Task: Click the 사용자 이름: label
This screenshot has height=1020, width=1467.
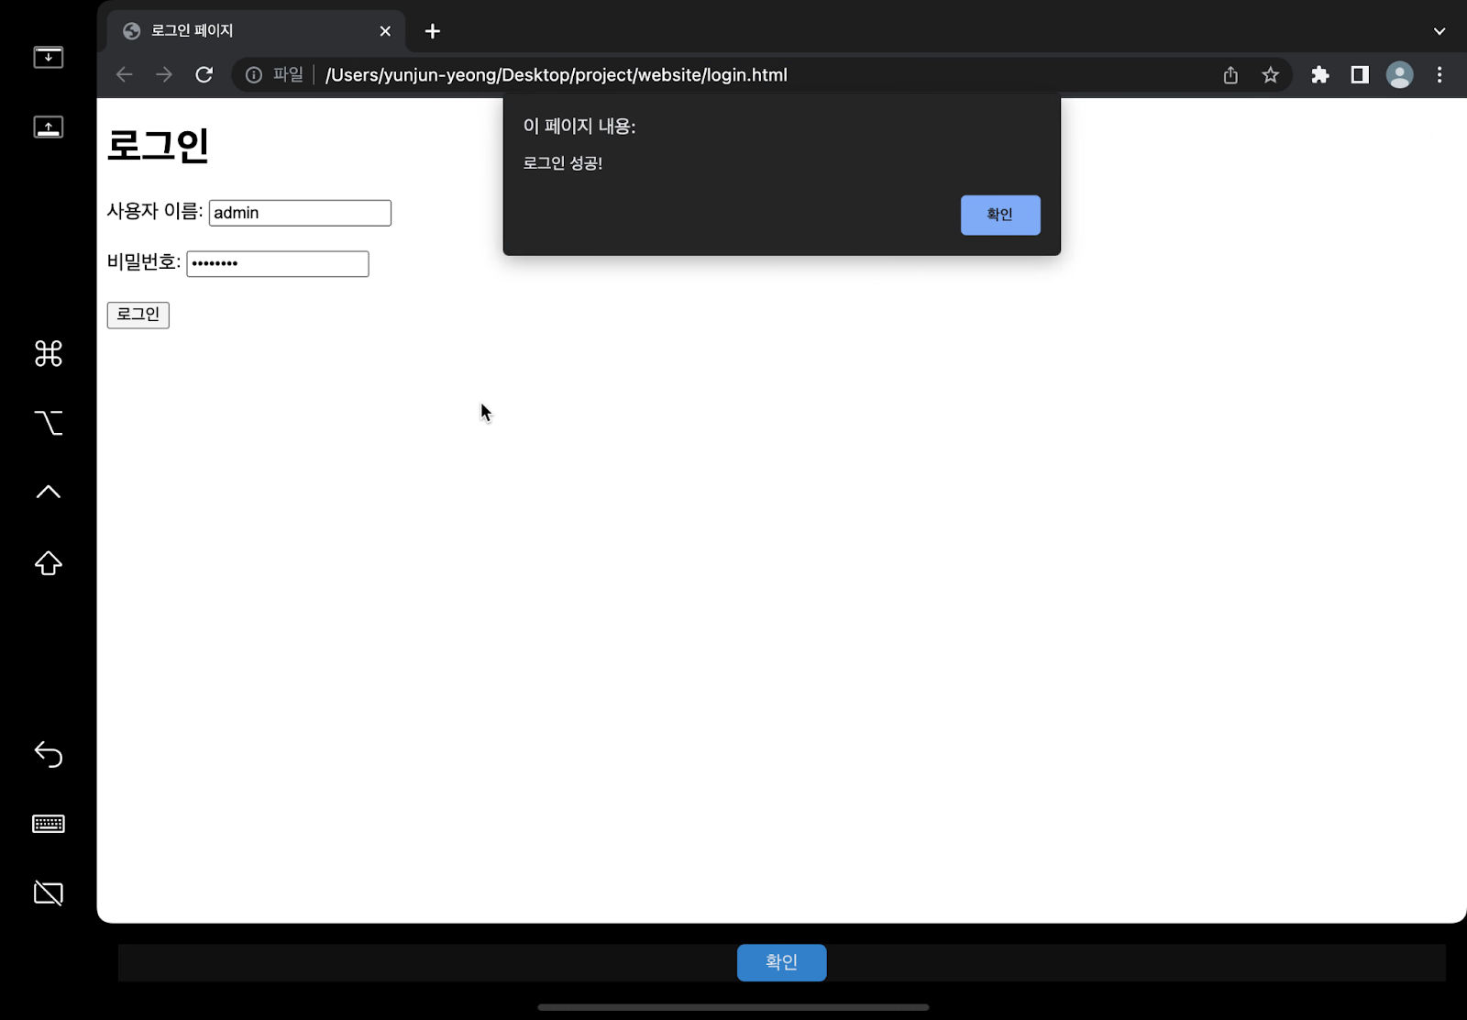Action: [x=155, y=212]
